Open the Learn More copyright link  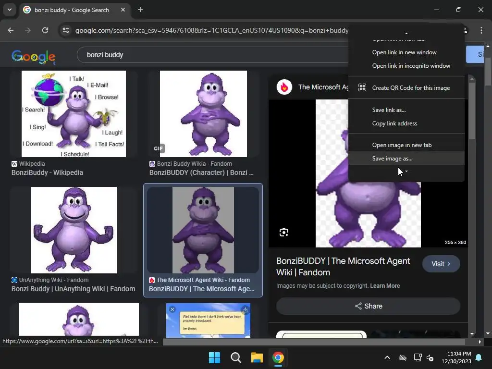pos(385,286)
